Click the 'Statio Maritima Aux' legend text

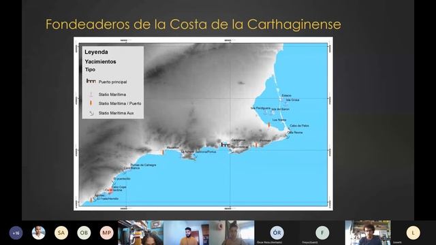coord(116,113)
